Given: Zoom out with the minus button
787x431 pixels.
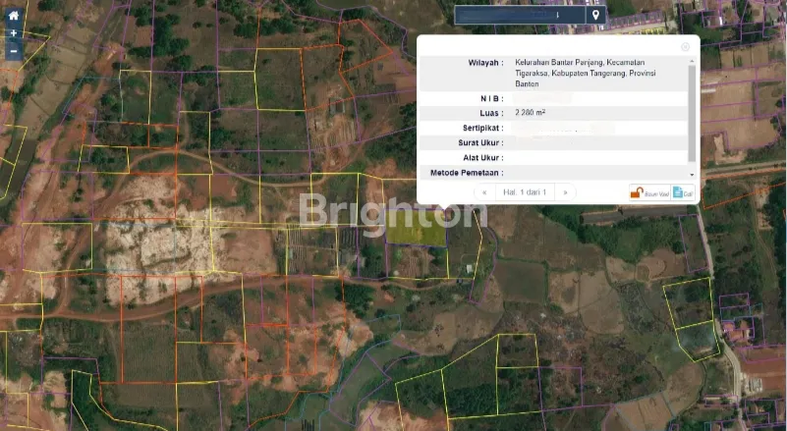Looking at the screenshot, I should [x=13, y=51].
